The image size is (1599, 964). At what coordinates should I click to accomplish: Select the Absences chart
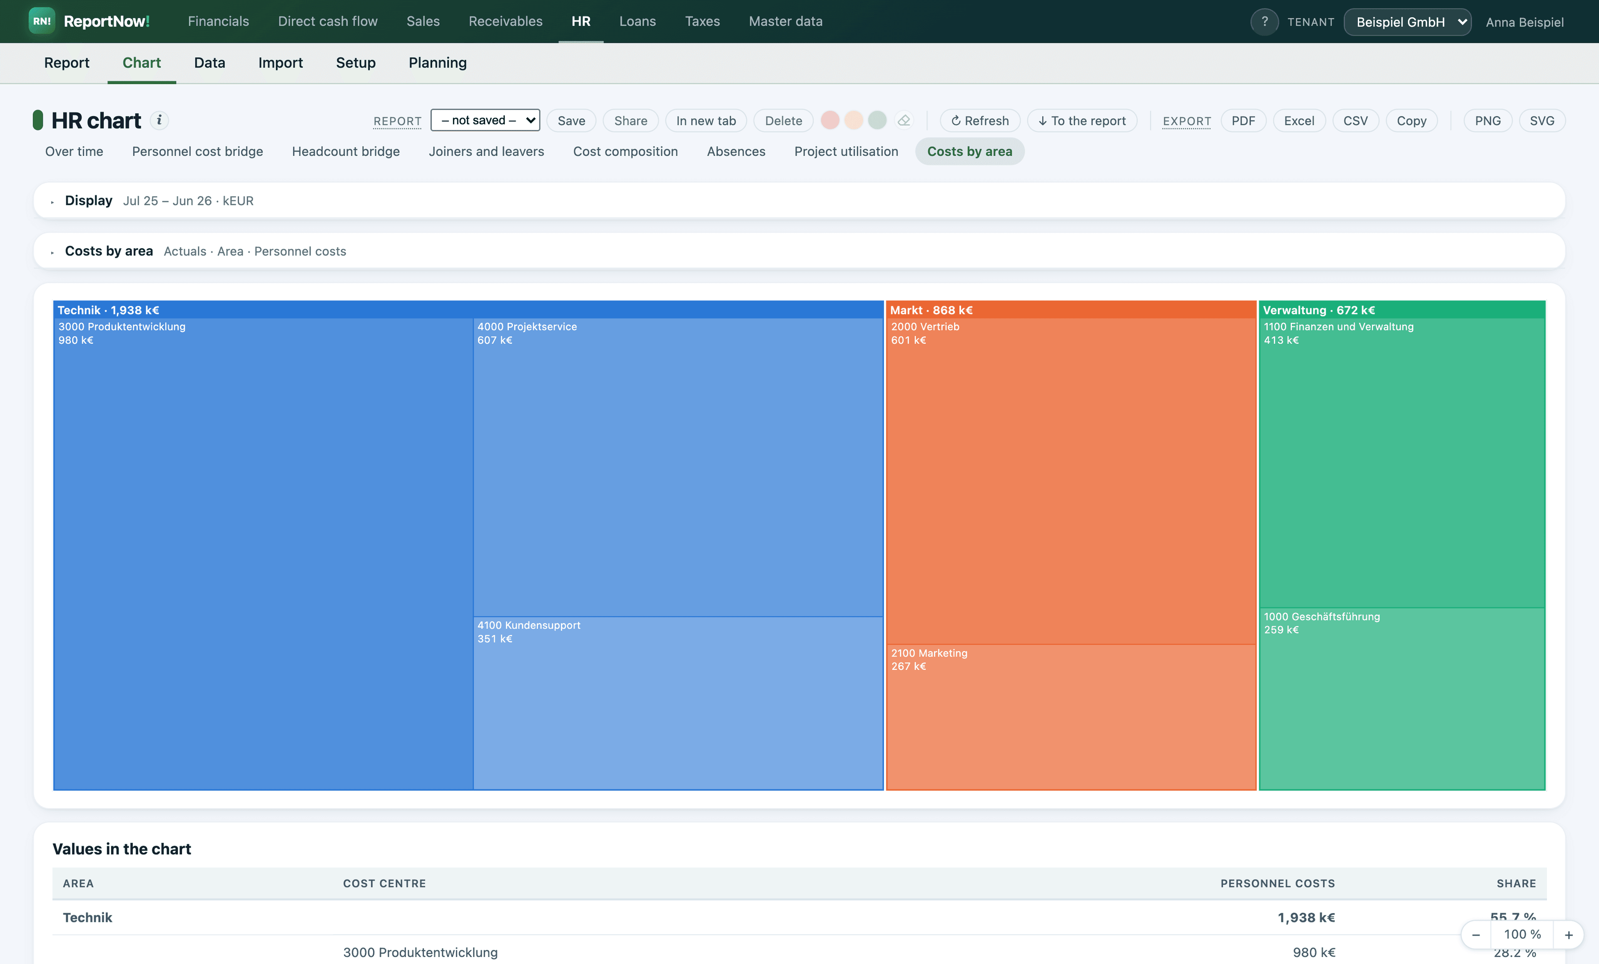[736, 151]
